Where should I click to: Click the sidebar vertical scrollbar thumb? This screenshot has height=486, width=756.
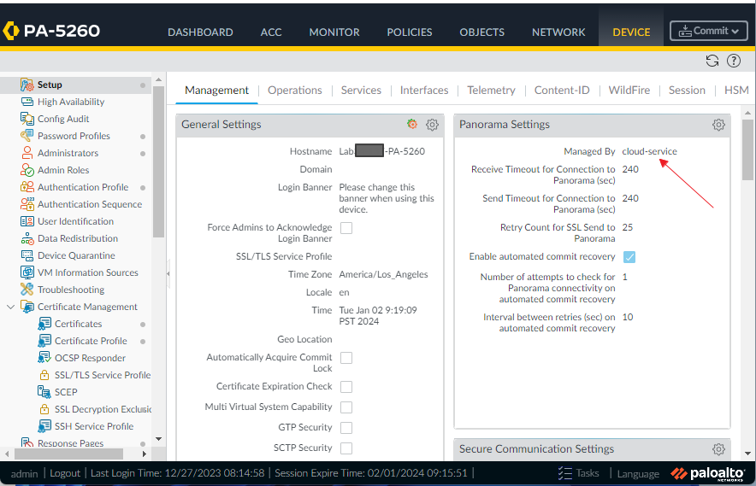click(x=158, y=161)
